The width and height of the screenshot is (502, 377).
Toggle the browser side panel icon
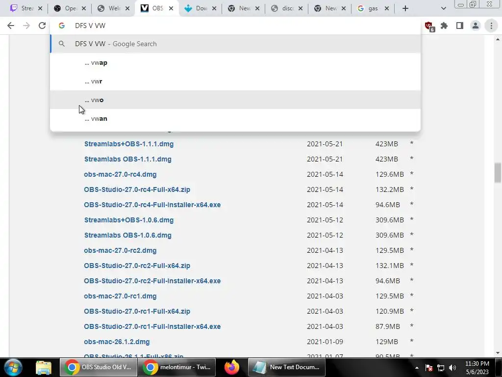click(460, 26)
